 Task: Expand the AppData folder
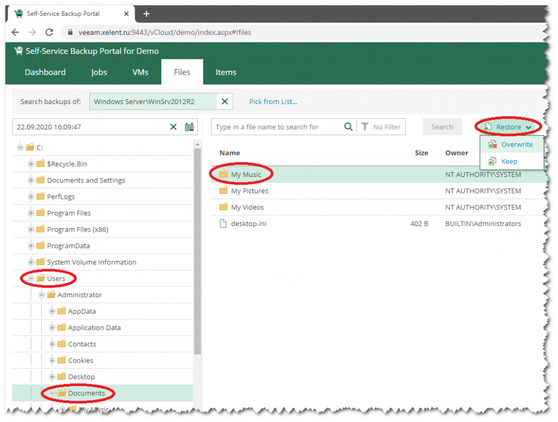52,311
